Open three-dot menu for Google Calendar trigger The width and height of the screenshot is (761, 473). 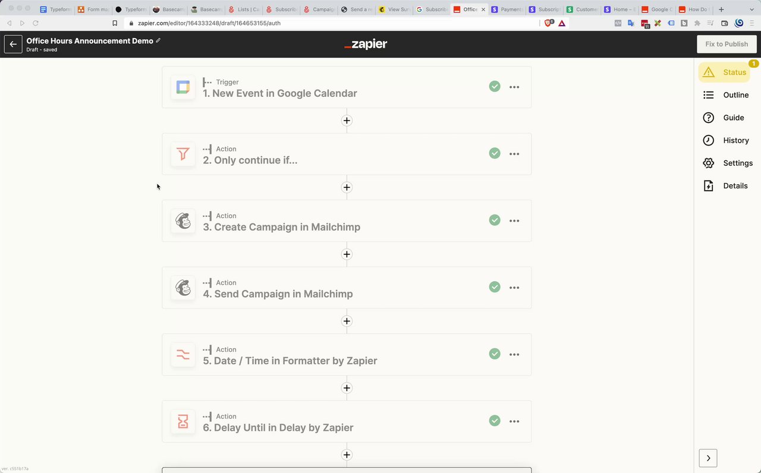514,87
